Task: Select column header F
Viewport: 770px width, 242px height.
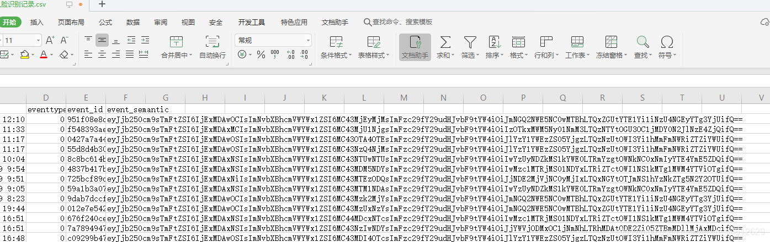Action: point(126,97)
